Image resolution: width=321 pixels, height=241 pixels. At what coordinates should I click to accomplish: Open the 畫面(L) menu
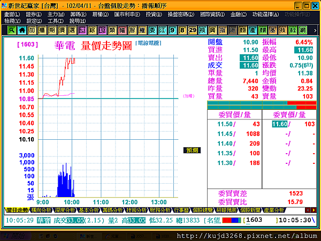(x=12, y=14)
